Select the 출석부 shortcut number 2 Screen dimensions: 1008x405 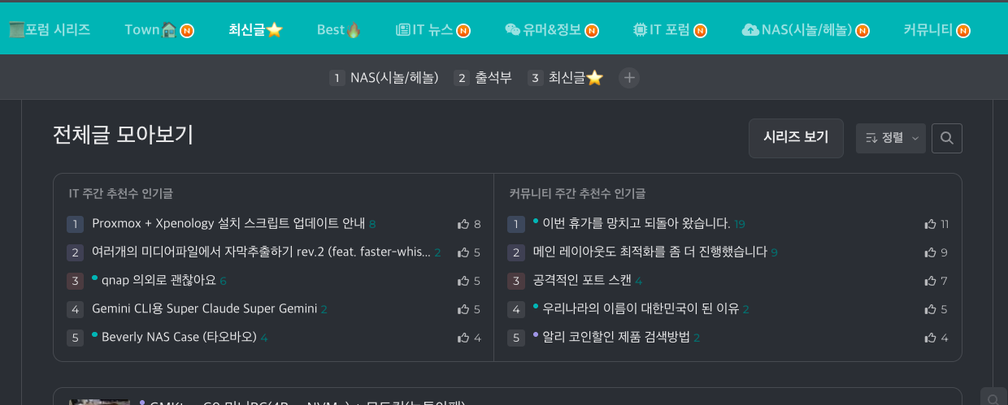[483, 78]
